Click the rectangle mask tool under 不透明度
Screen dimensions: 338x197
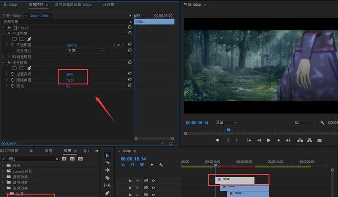coord(22,39)
